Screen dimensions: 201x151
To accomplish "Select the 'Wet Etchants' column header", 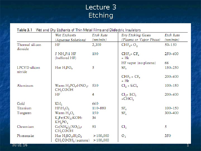I will point(65,35).
